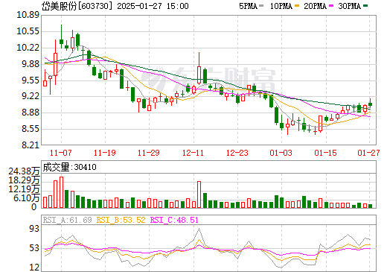Click the 01-15 date label

(x=325, y=153)
